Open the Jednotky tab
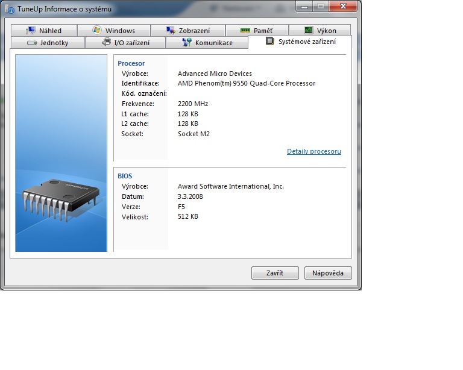Image resolution: width=463 pixels, height=370 pixels. coord(48,43)
